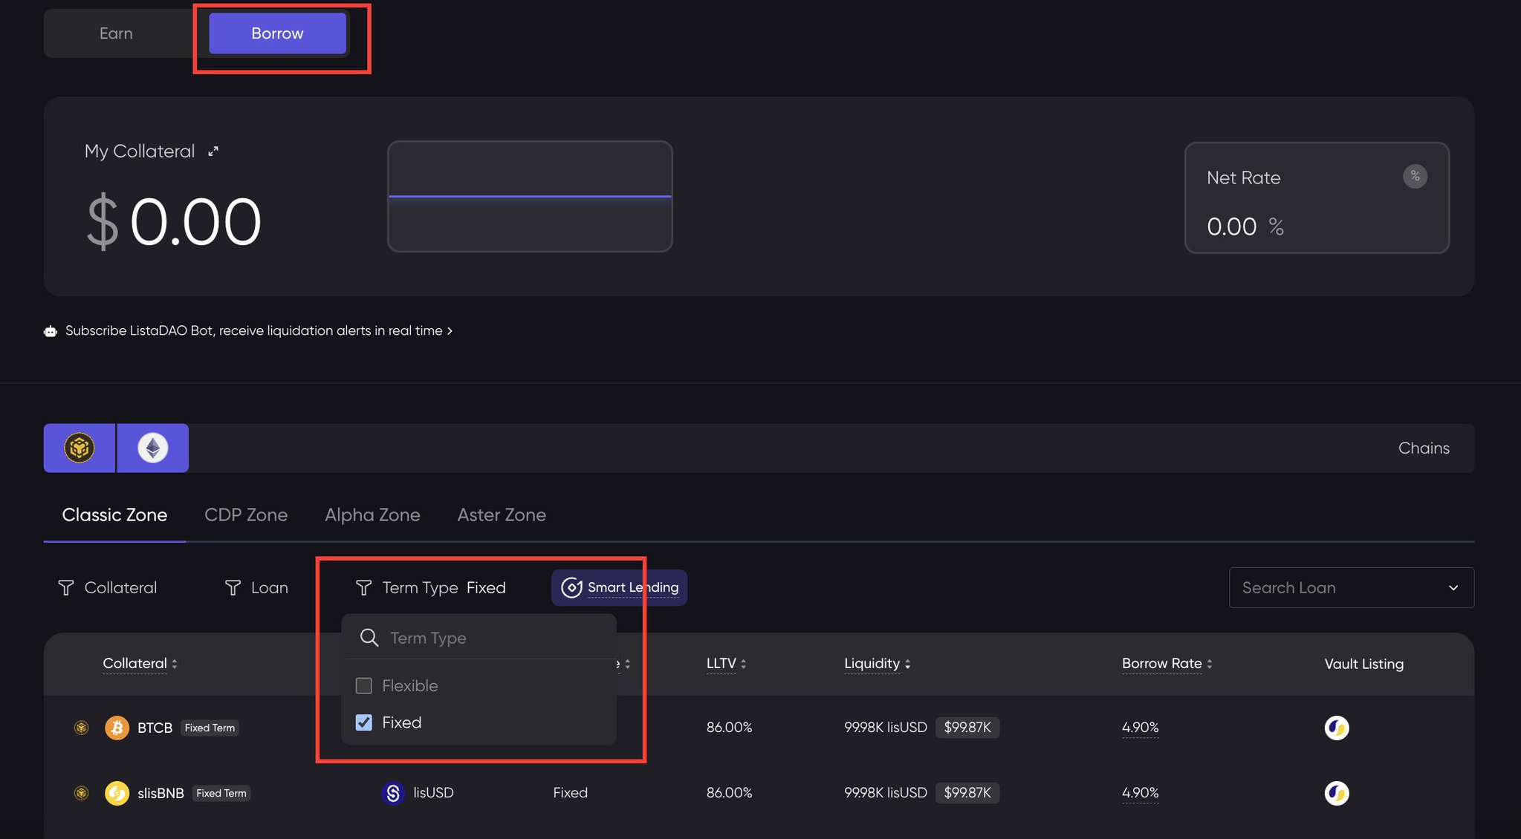Open Subscribe ListaDAO Bot alerts link
The image size is (1521, 839).
[x=259, y=330]
